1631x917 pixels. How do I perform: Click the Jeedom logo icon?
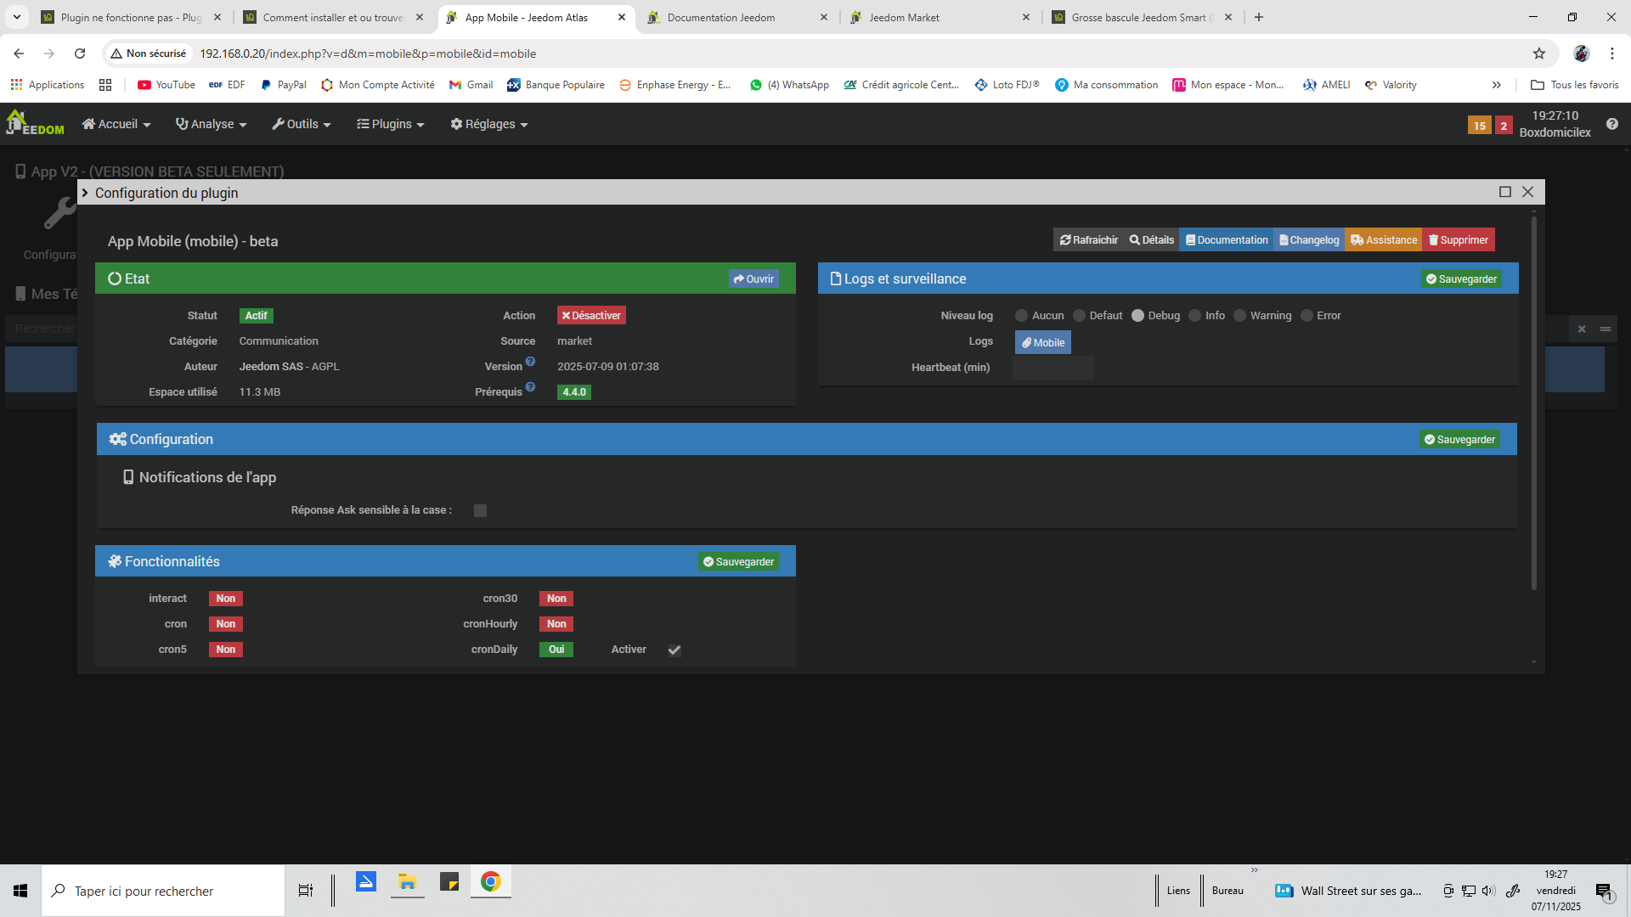(34, 123)
